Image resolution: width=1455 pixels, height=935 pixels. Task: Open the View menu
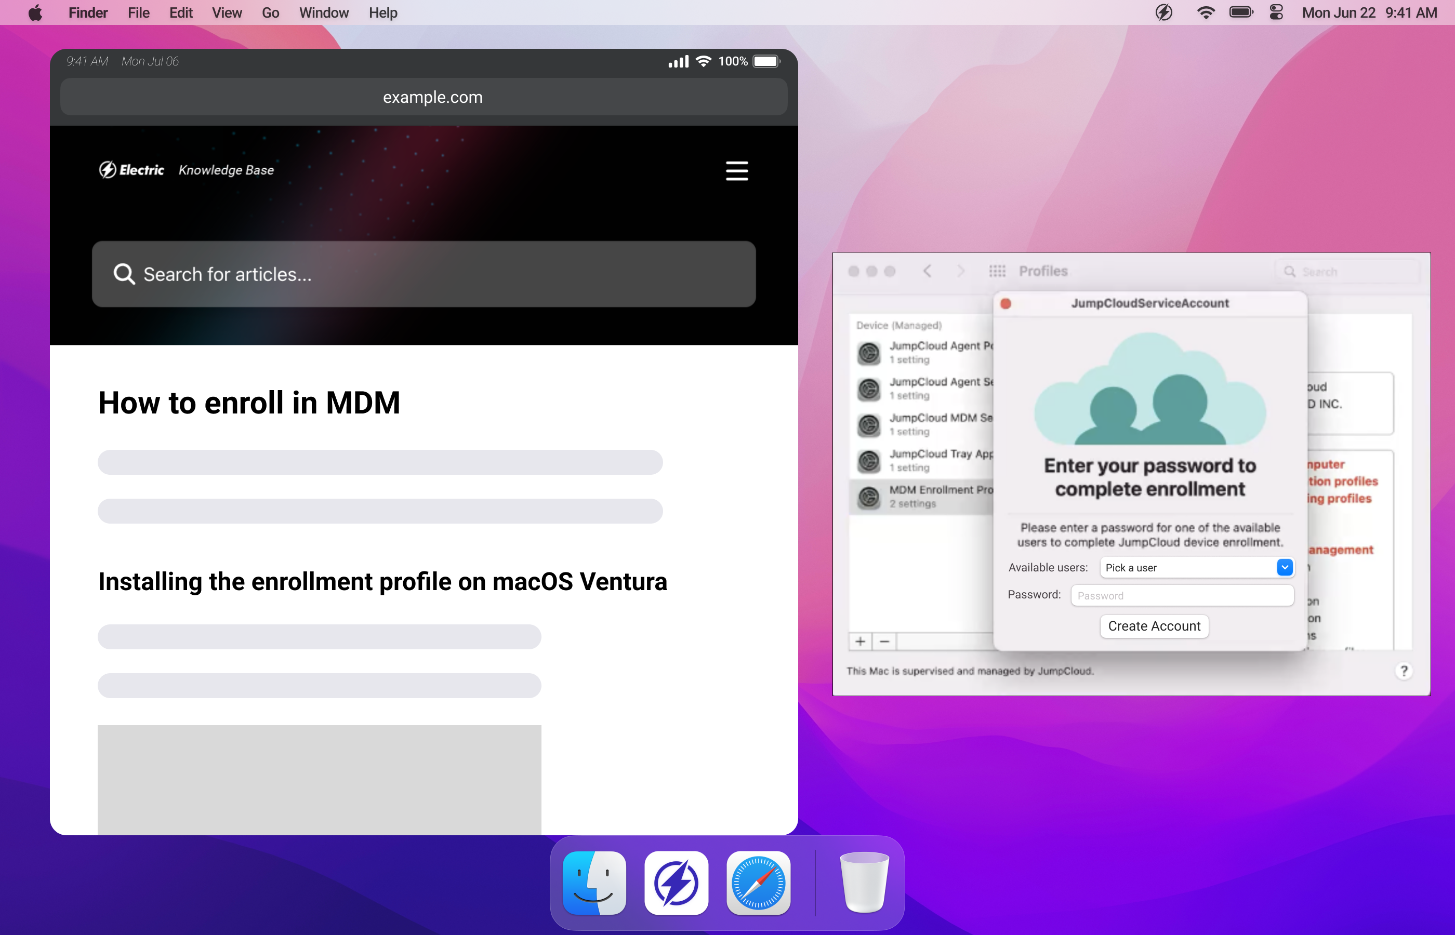pyautogui.click(x=227, y=13)
